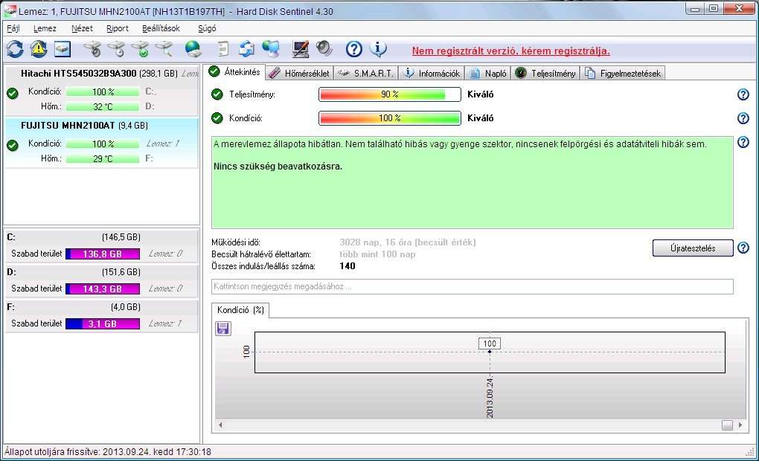Click the blue question mark toolbar icon
Screen dimensions: 759x461
click(354, 49)
